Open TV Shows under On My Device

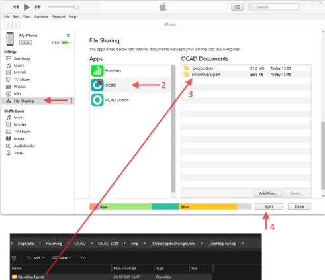[x=22, y=132]
